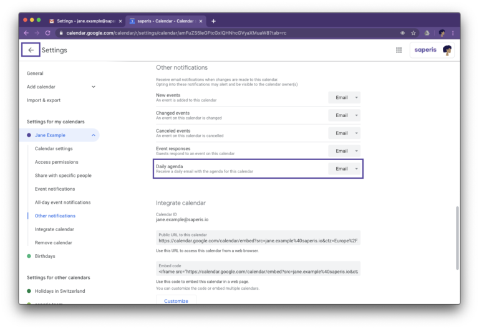Go to Remove calendar section
Viewport: 479px width, 329px height.
click(x=54, y=242)
